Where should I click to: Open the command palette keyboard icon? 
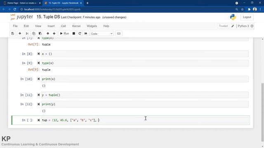pos(119,34)
